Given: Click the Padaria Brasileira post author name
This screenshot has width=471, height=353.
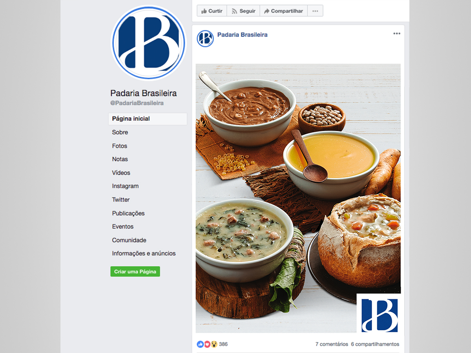Looking at the screenshot, I should tap(242, 35).
